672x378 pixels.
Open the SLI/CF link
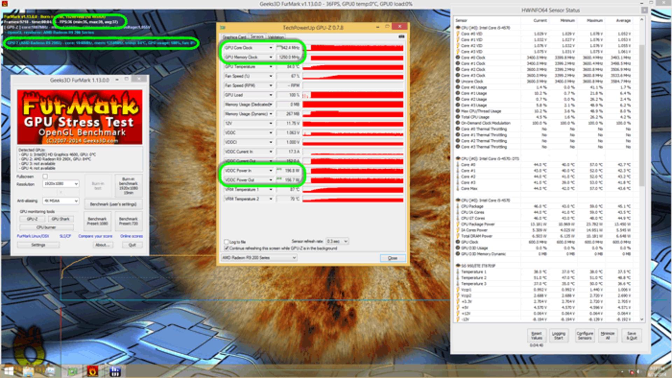tap(65, 236)
